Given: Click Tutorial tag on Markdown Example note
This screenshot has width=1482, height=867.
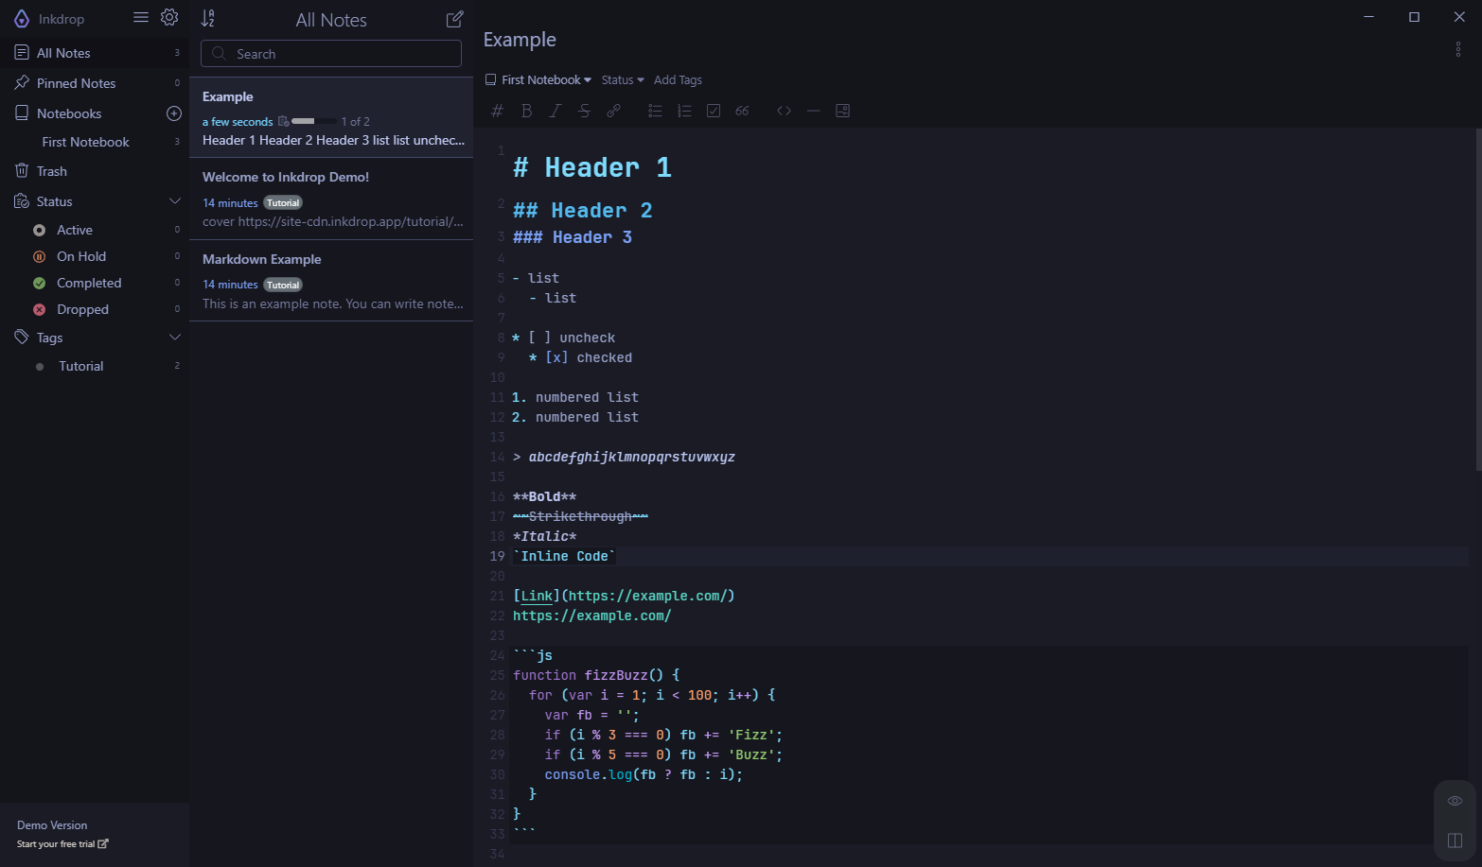Looking at the screenshot, I should (x=283, y=285).
